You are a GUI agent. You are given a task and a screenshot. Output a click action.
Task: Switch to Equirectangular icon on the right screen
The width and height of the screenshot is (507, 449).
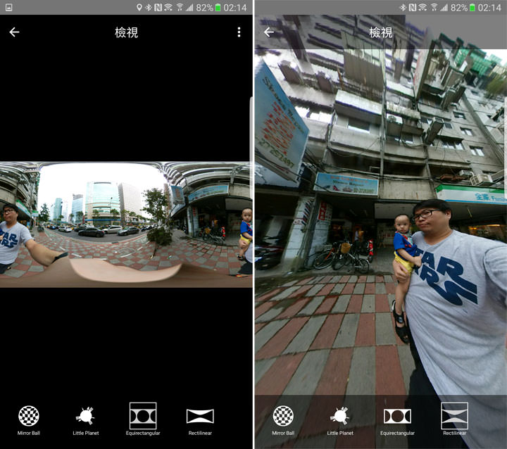[398, 416]
